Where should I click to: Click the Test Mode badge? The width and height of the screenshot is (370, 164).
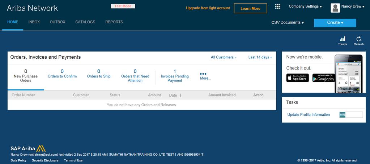coord(123,6)
